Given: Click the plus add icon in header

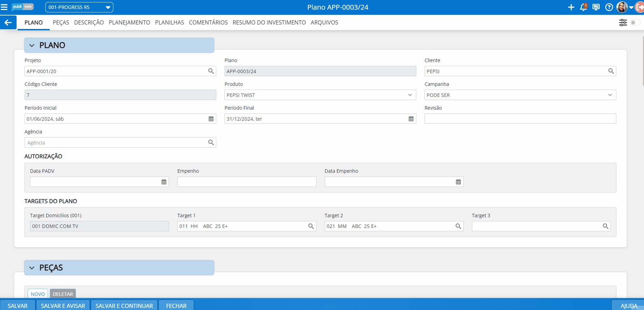Looking at the screenshot, I should click(x=571, y=7).
